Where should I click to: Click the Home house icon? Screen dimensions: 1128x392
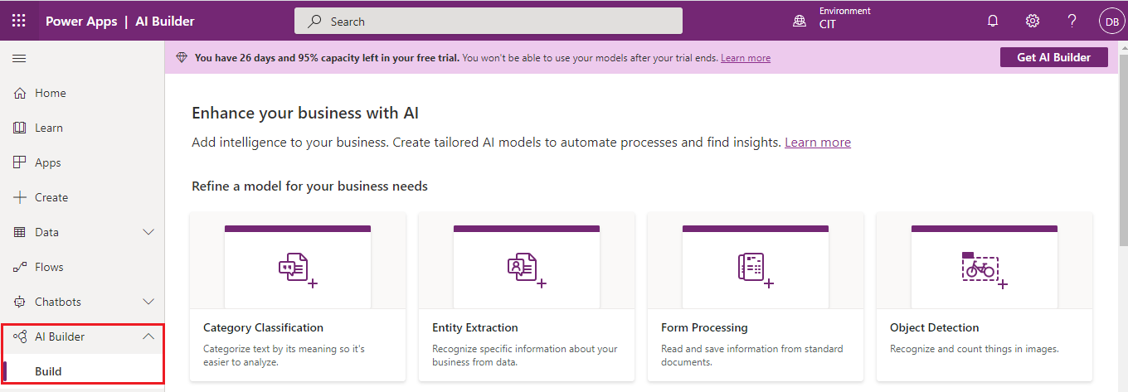(20, 93)
